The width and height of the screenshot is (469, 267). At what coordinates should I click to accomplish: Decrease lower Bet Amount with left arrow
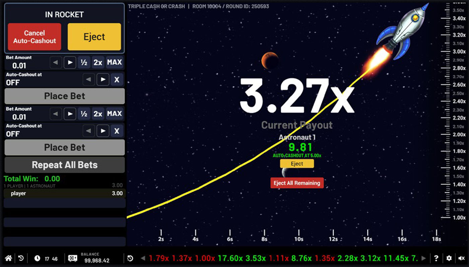coord(56,114)
